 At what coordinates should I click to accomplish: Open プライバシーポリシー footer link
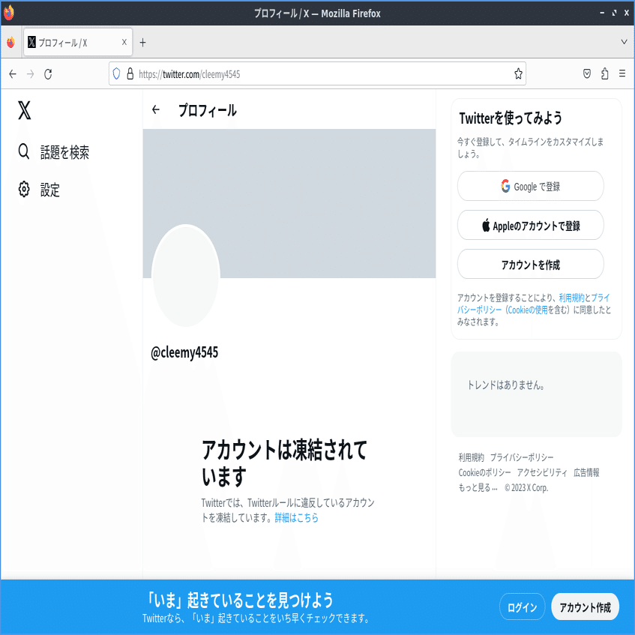point(522,457)
